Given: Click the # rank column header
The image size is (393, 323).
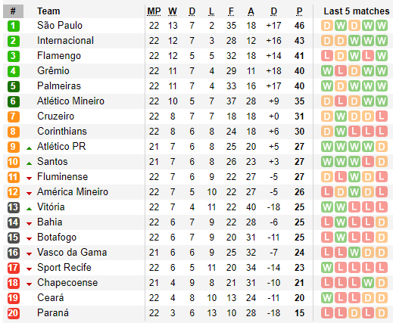Looking at the screenshot, I should 13,11.
